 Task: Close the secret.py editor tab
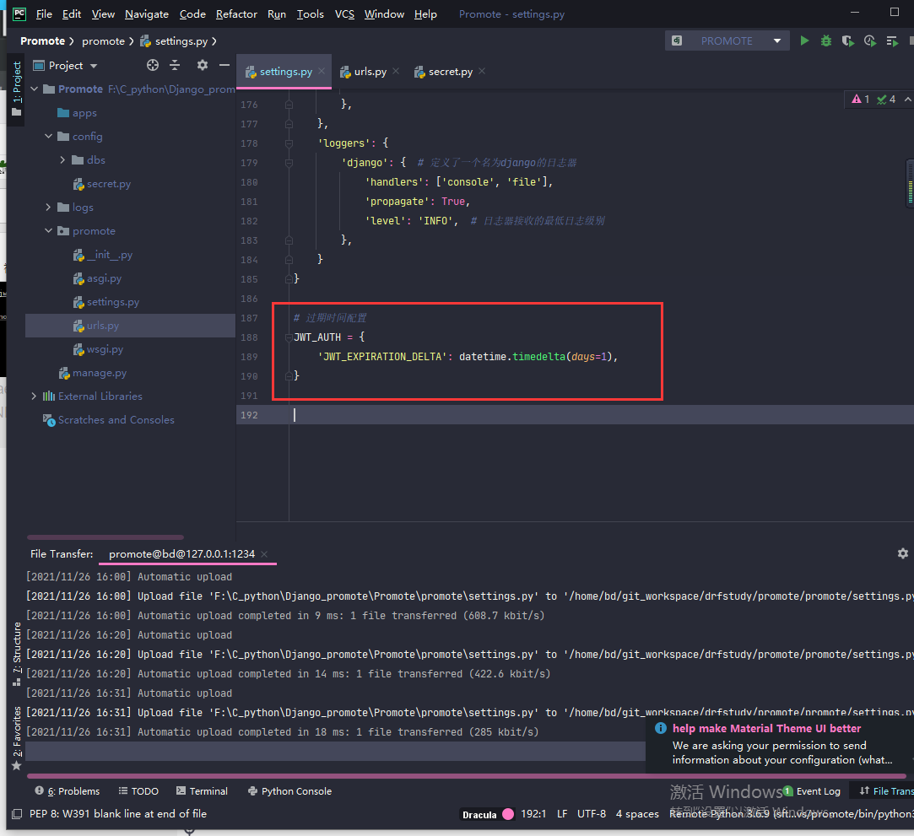coord(482,71)
